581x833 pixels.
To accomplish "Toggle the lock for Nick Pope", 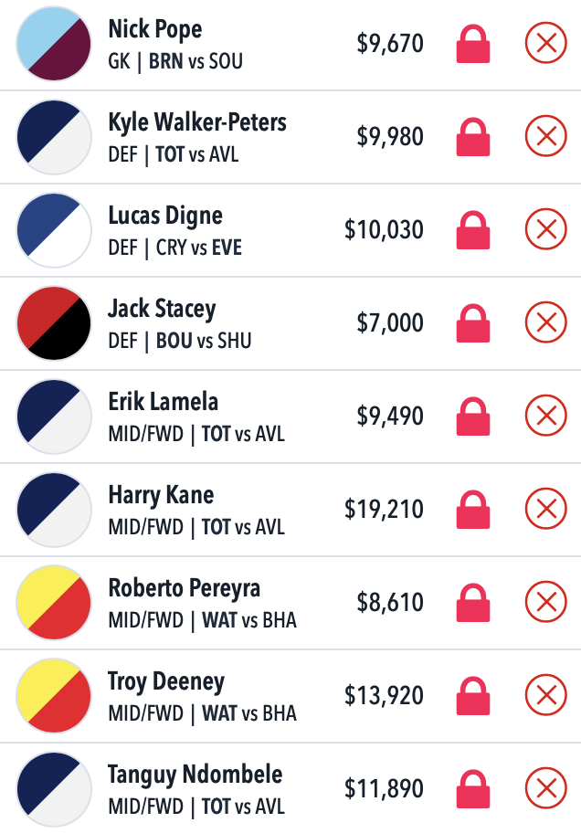I will click(x=473, y=44).
